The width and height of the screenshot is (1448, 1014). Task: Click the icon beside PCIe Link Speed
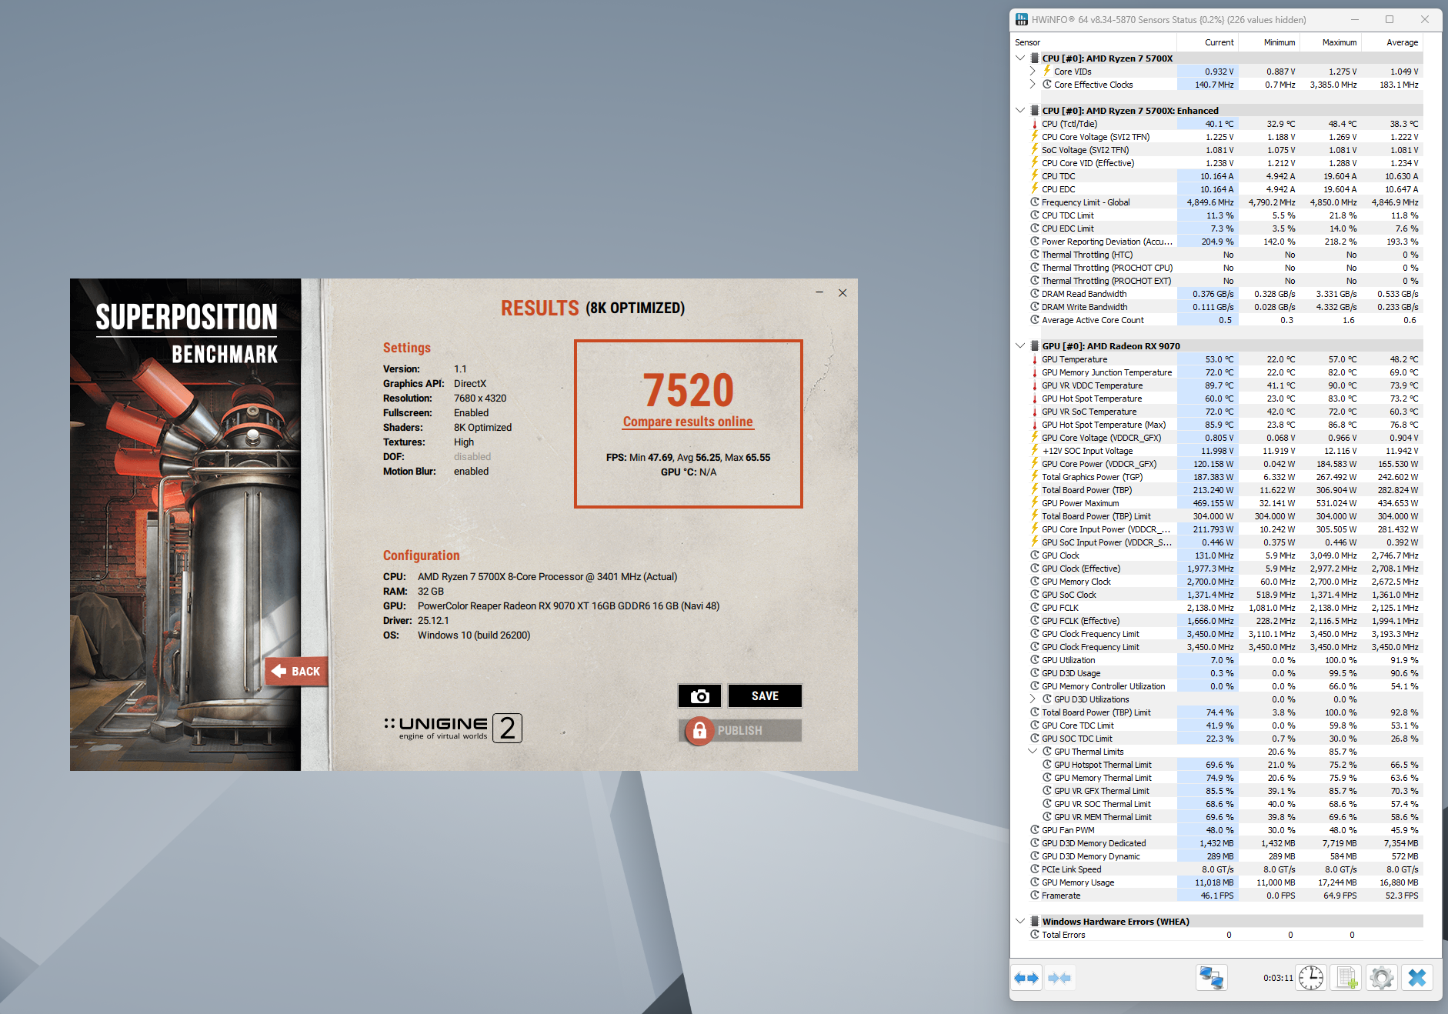(1035, 869)
